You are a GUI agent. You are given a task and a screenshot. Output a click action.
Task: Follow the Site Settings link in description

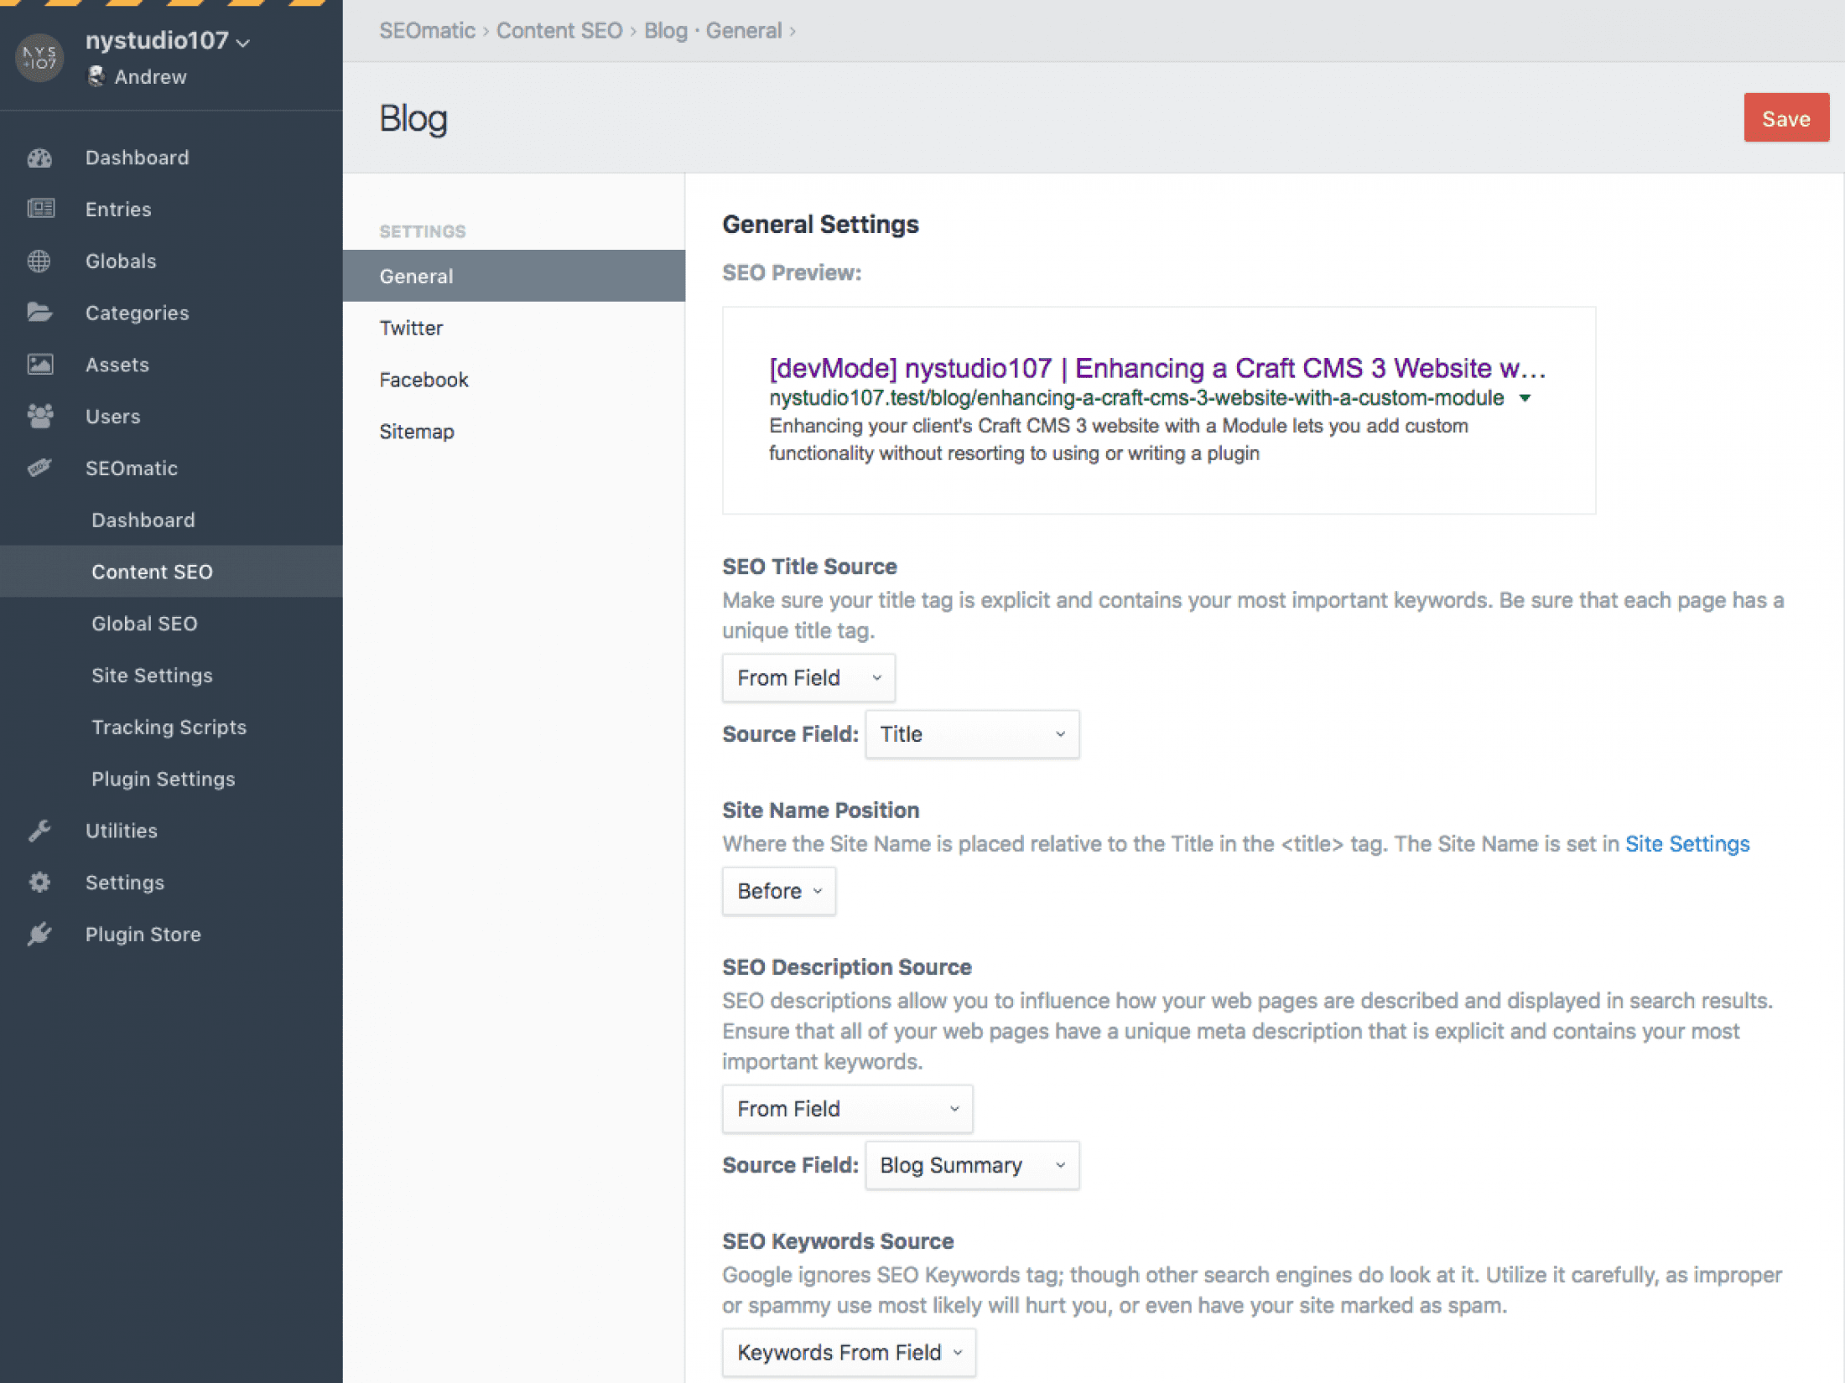(1687, 844)
